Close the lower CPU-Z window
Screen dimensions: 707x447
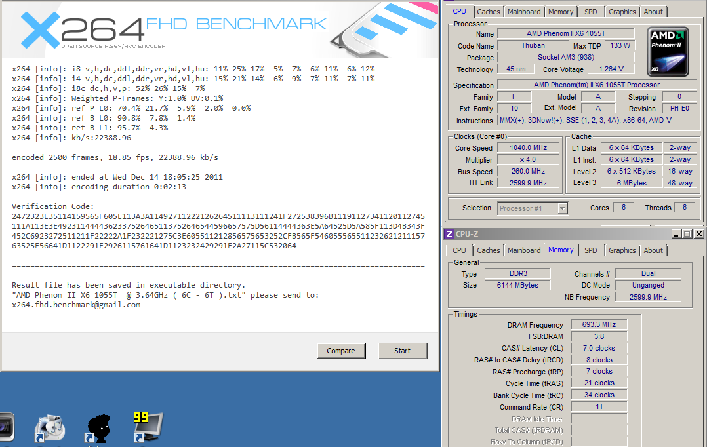698,234
